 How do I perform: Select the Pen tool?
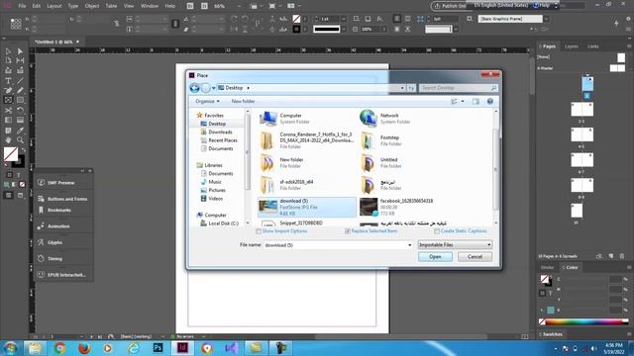click(x=8, y=90)
